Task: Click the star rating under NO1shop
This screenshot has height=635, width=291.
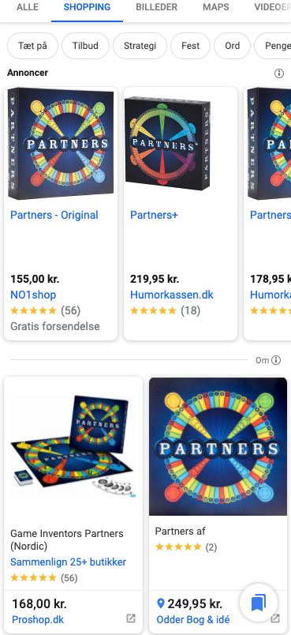Action: 33,310
